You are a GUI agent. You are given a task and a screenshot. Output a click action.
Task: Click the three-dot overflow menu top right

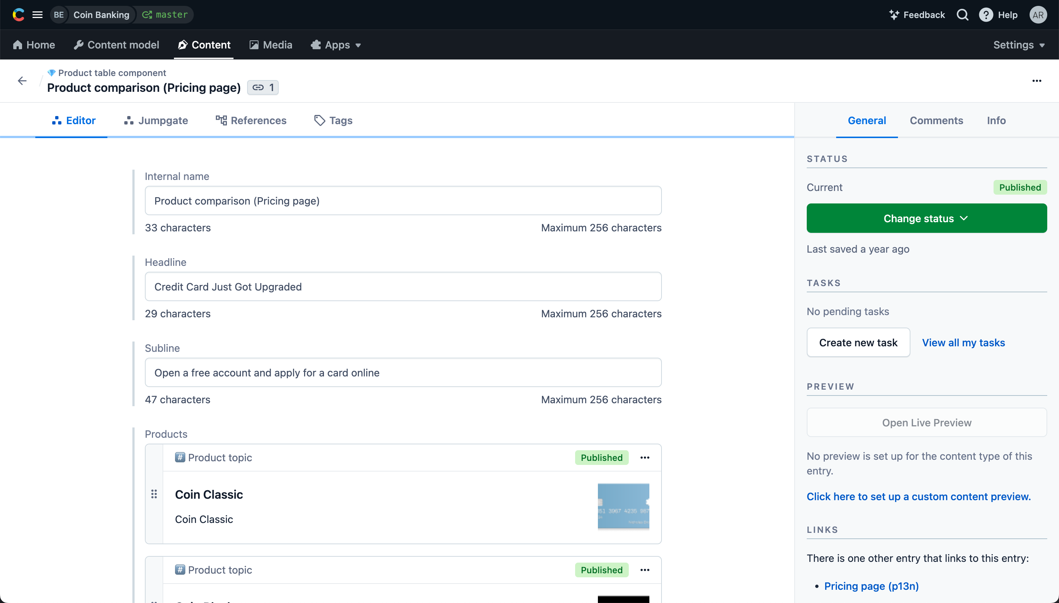pos(1037,81)
